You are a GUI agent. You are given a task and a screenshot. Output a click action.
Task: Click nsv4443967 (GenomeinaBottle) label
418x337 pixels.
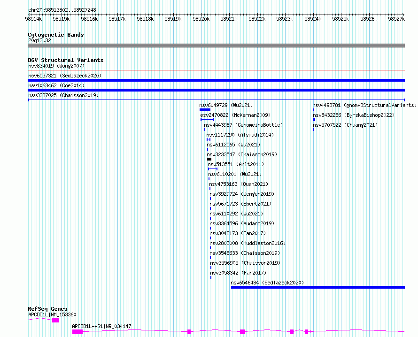point(243,125)
